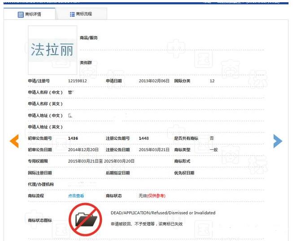
Task: Click the 商标类型 value 一般
Action: 214,150
